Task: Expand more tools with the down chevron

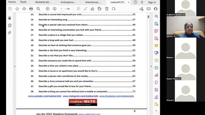Action: coord(156,111)
